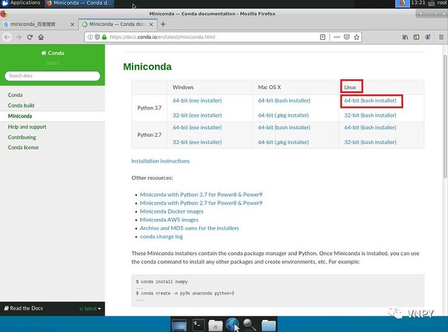Screen dimensions: 448x332
Task: Show site information icon in address bar
Action: 90,37
